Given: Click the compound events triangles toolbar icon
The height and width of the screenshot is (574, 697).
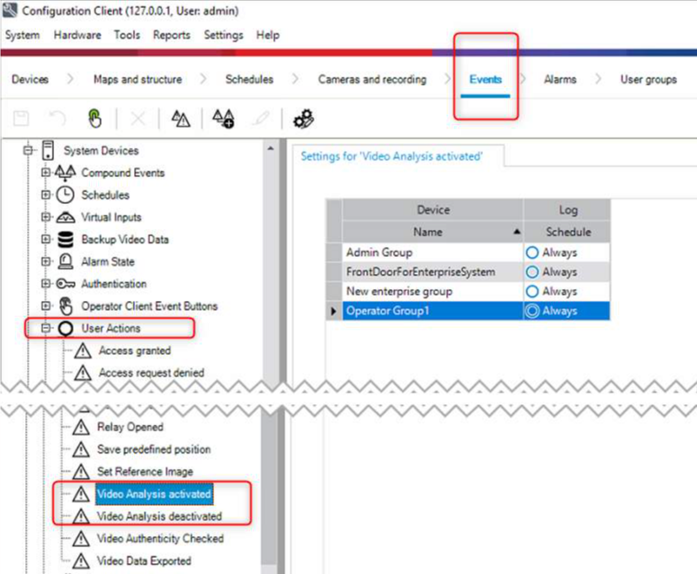Looking at the screenshot, I should coord(180,119).
